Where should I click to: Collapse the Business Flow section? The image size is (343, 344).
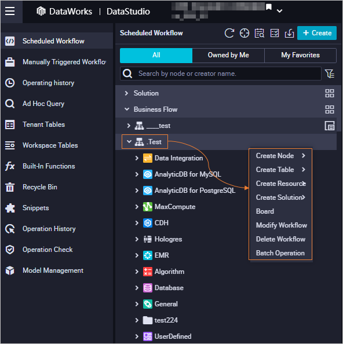(127, 109)
